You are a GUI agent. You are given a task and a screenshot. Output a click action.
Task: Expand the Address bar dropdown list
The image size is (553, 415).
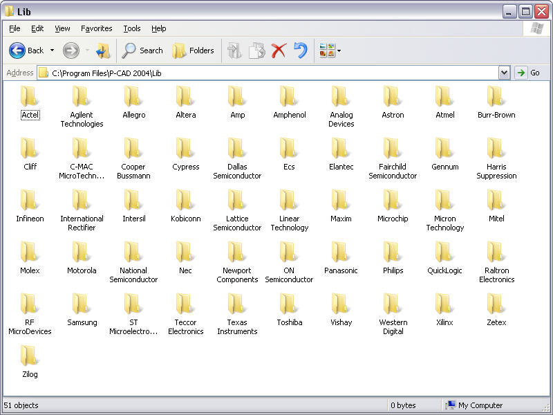point(505,73)
